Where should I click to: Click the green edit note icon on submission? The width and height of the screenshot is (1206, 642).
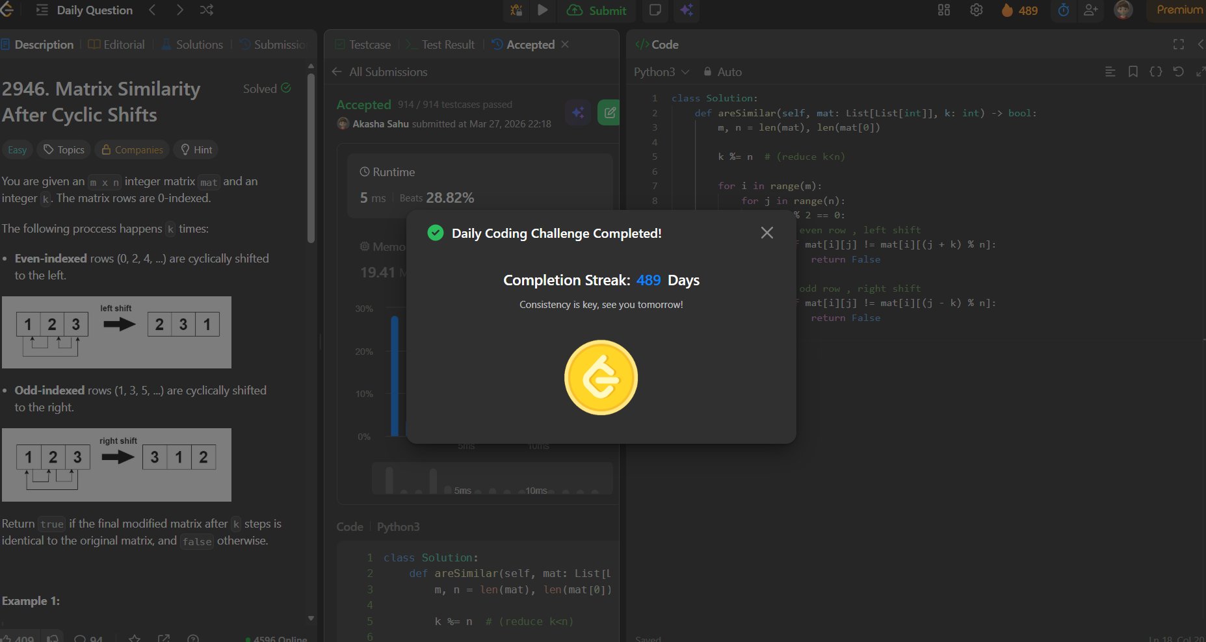point(609,113)
